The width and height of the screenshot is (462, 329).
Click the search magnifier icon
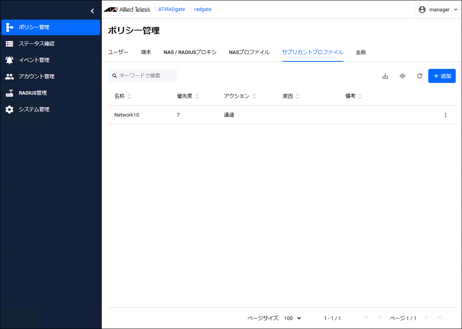tap(115, 76)
